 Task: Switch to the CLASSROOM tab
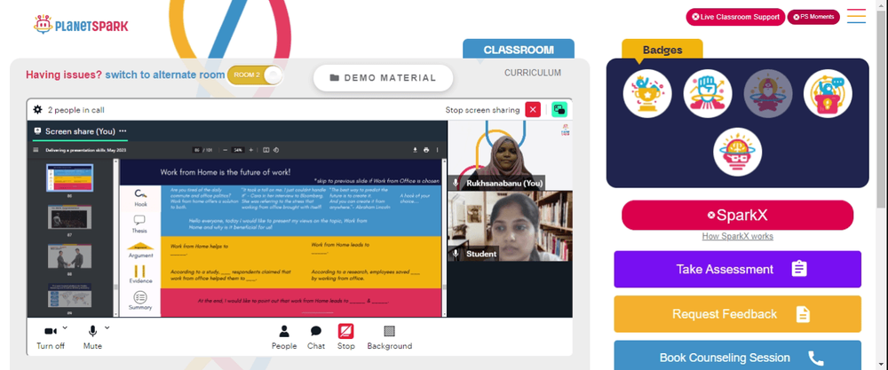click(x=519, y=50)
